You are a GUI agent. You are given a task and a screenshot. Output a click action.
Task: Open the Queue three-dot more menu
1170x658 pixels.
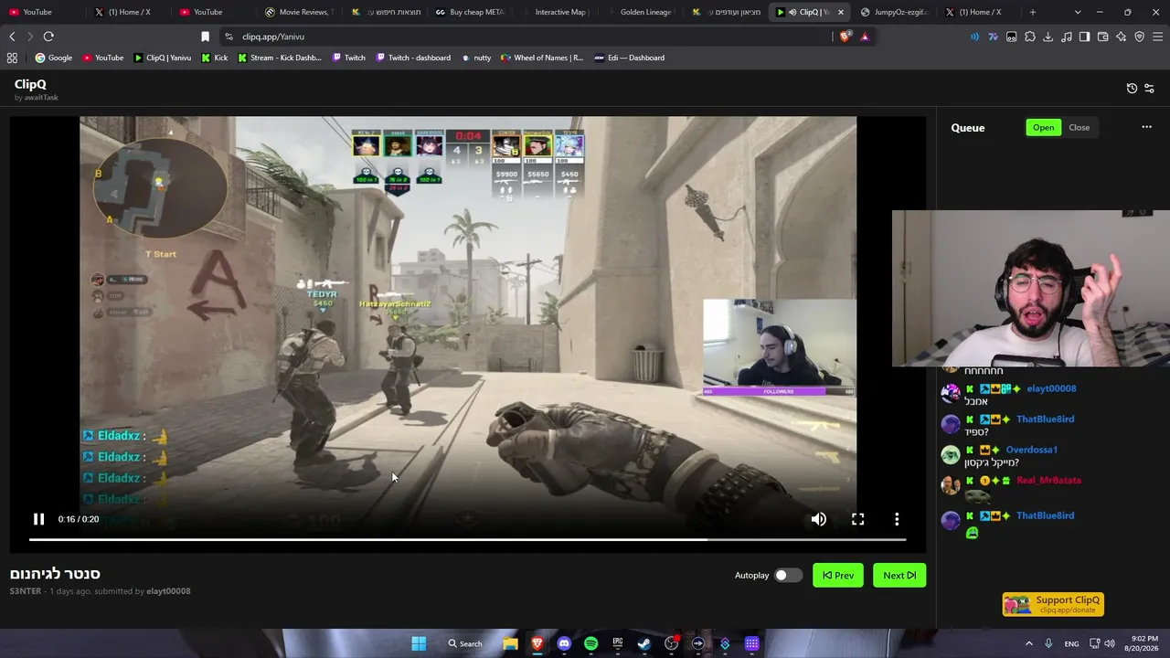[x=1146, y=127]
